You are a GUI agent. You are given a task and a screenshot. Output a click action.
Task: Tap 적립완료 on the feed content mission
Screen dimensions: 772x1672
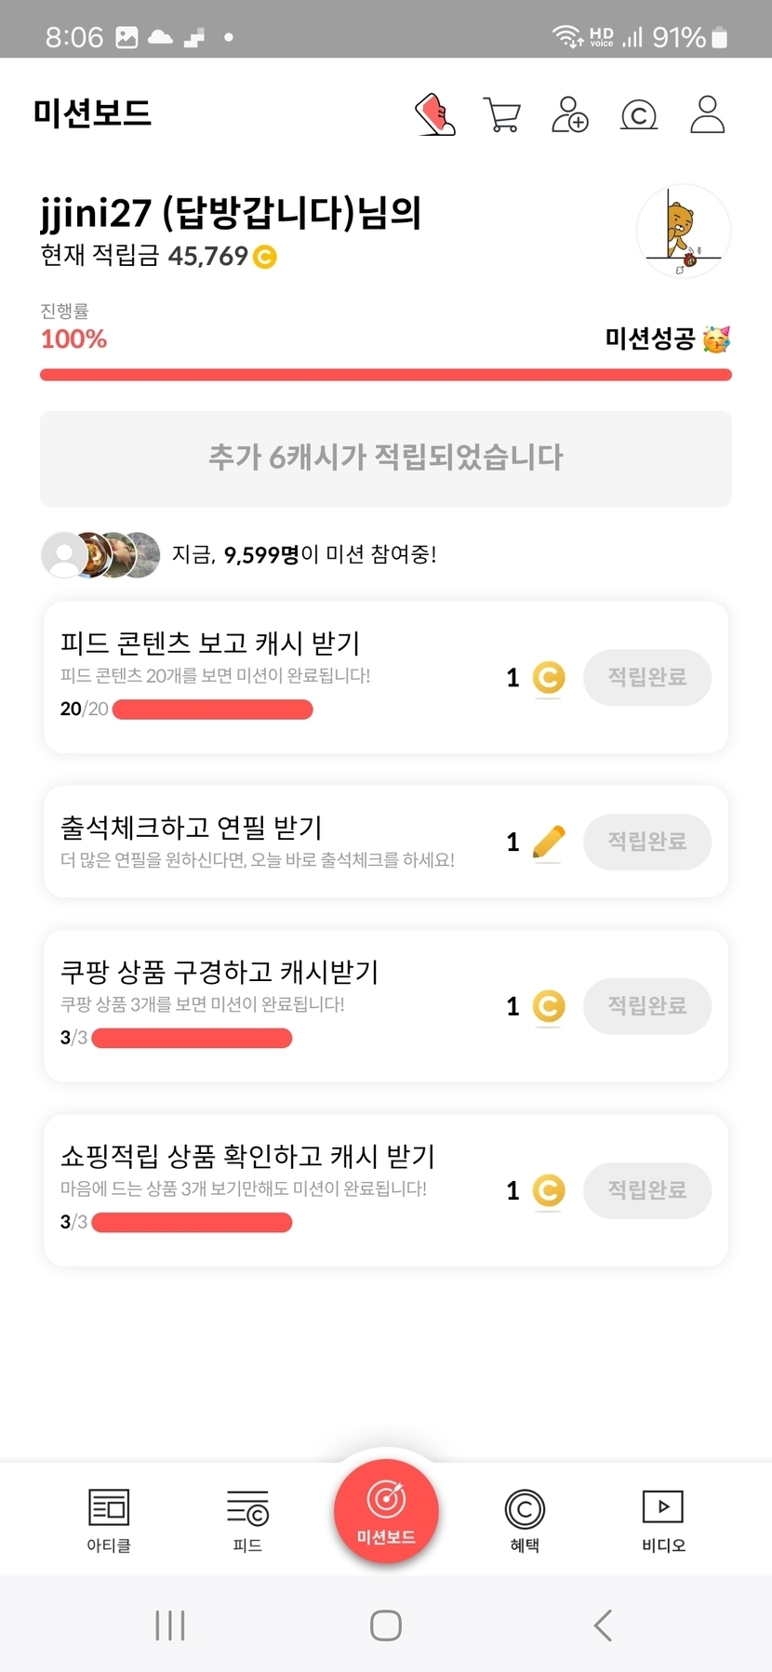click(x=647, y=678)
